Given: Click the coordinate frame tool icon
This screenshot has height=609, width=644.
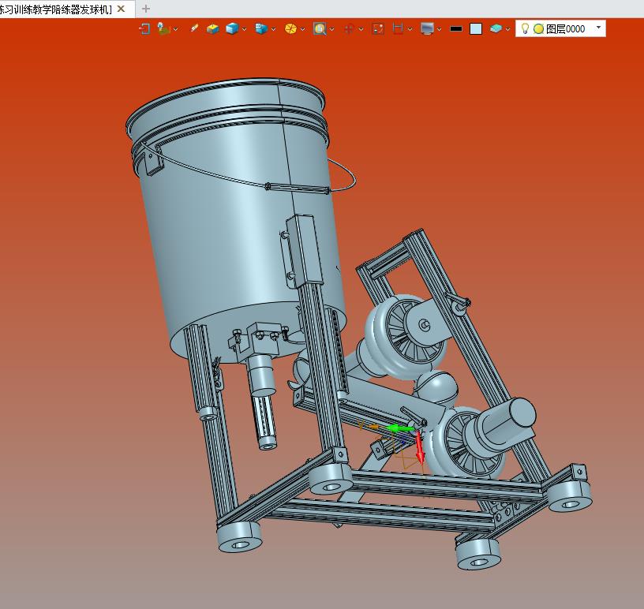Looking at the screenshot, I should tap(163, 28).
